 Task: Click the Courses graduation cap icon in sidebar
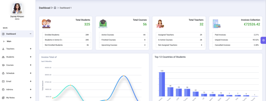point(3,65)
